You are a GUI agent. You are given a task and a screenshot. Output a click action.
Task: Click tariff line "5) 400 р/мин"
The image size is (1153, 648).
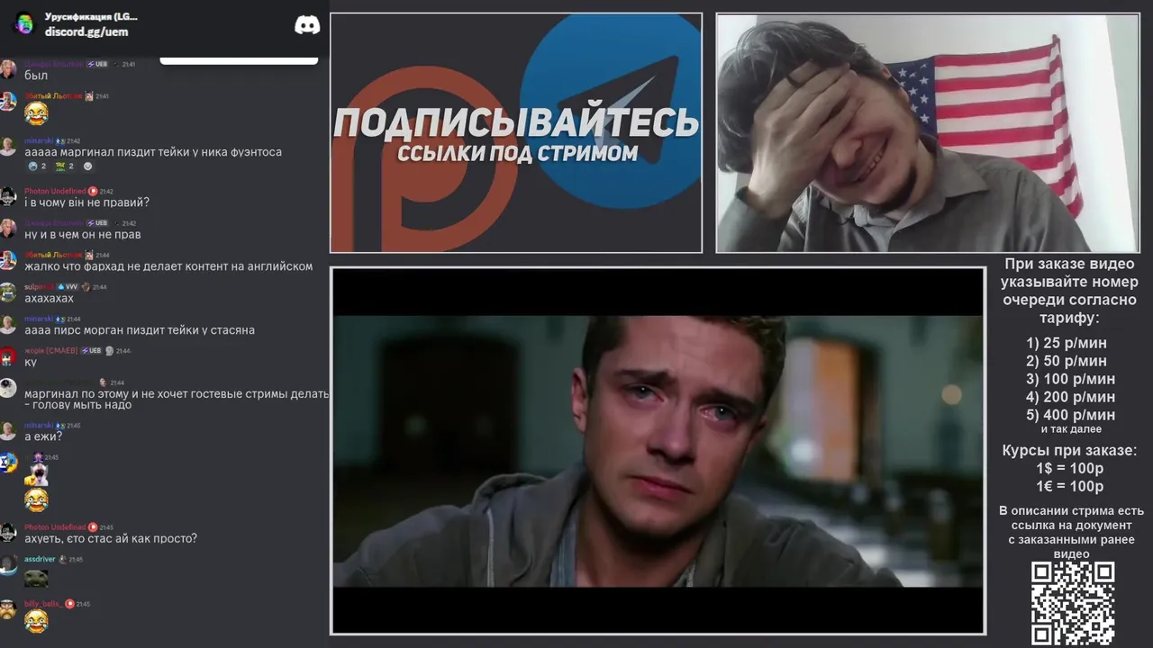(x=1070, y=415)
